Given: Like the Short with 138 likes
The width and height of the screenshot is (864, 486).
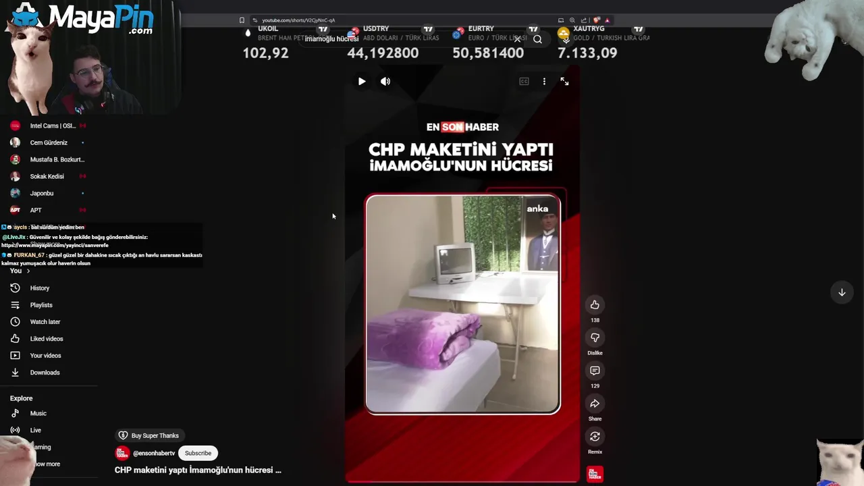Looking at the screenshot, I should [595, 304].
